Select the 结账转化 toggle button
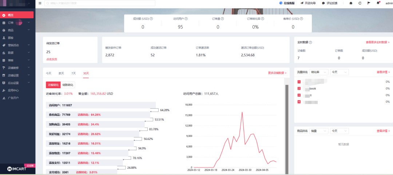Viewport: 393px width, 175px height. click(x=68, y=85)
